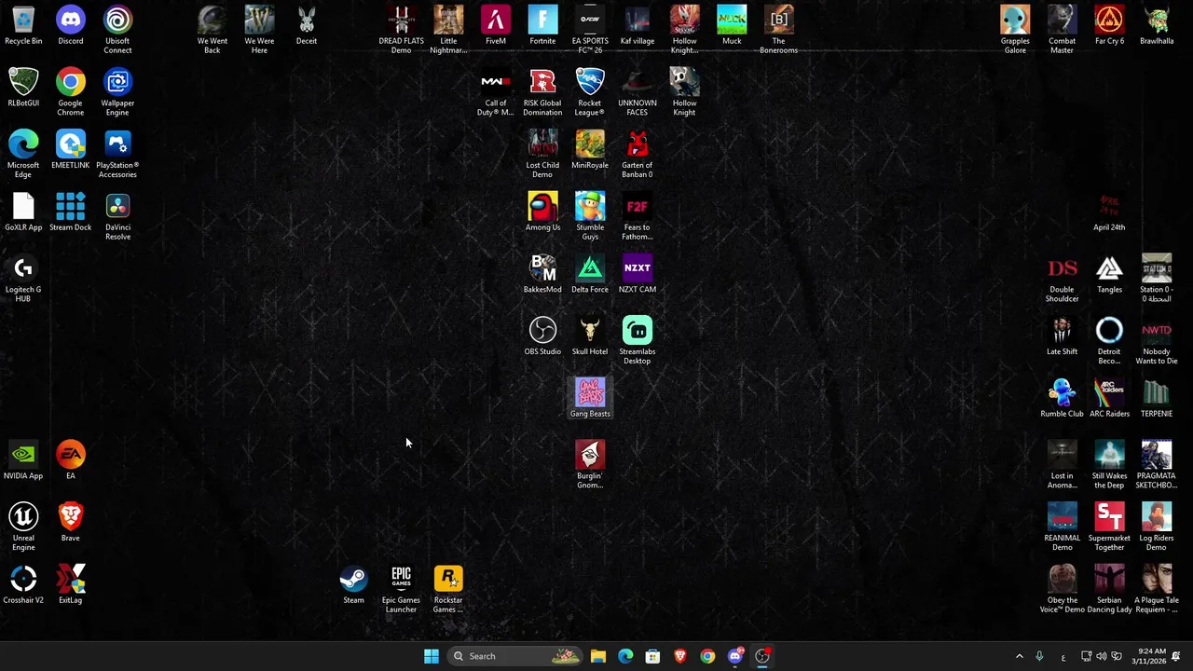
Task: Launch the Muck game shortcut
Action: tap(732, 26)
